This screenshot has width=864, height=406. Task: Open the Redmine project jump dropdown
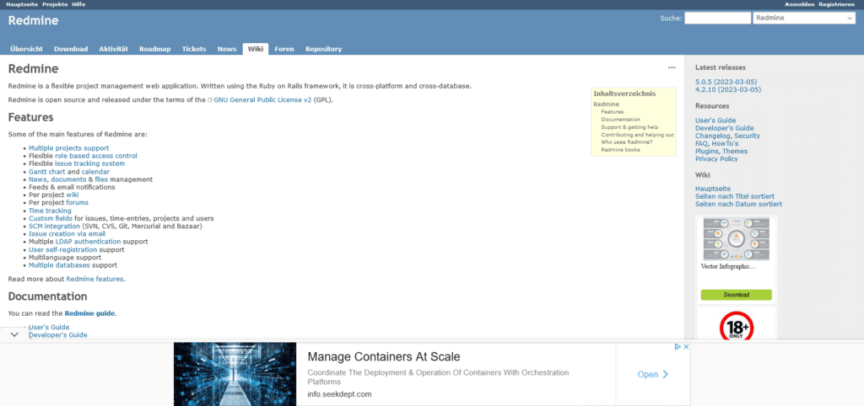click(803, 18)
